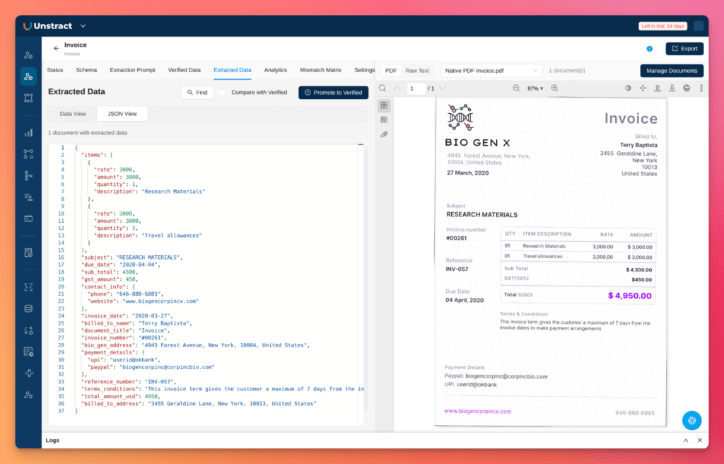Click the INV-057 reference in the PDF

coord(457,269)
